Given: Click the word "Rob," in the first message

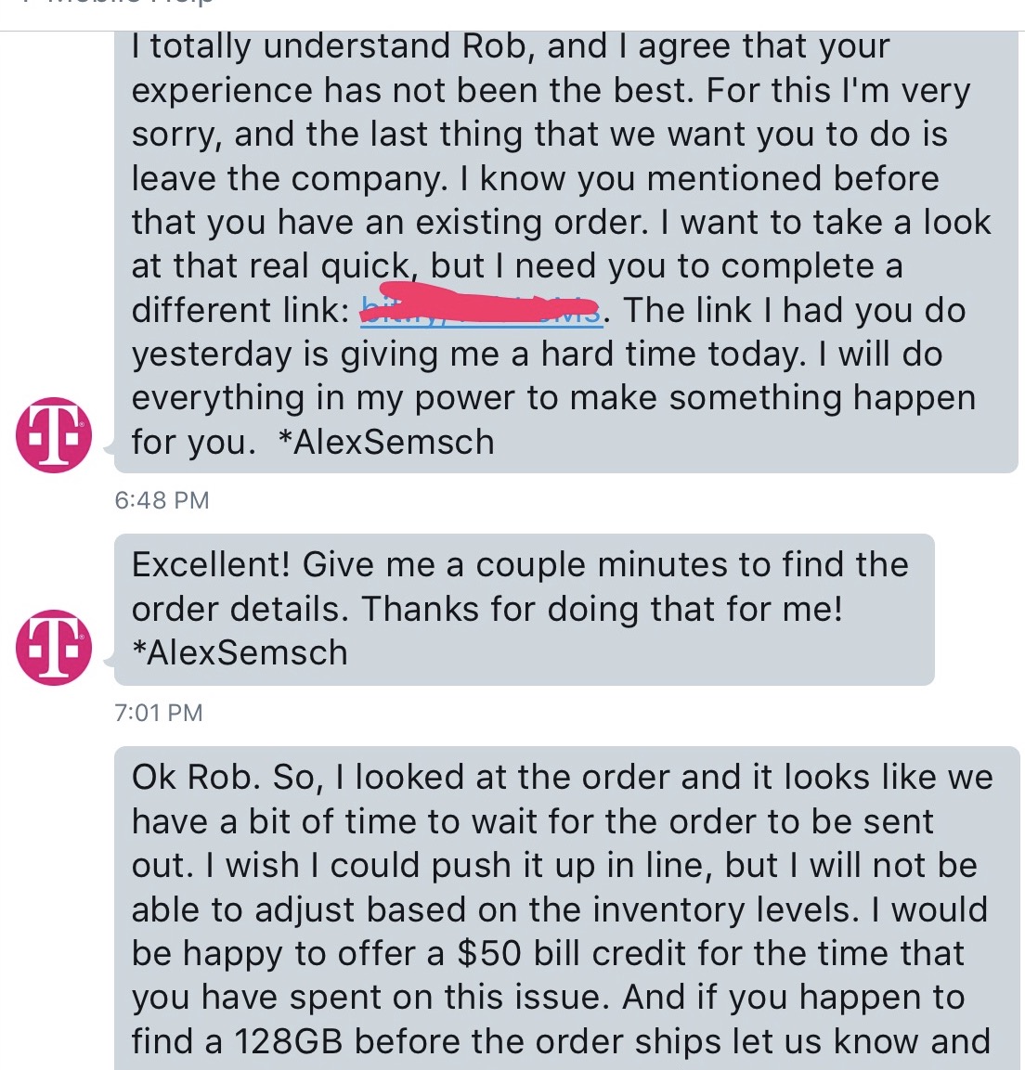Looking at the screenshot, I should (497, 46).
